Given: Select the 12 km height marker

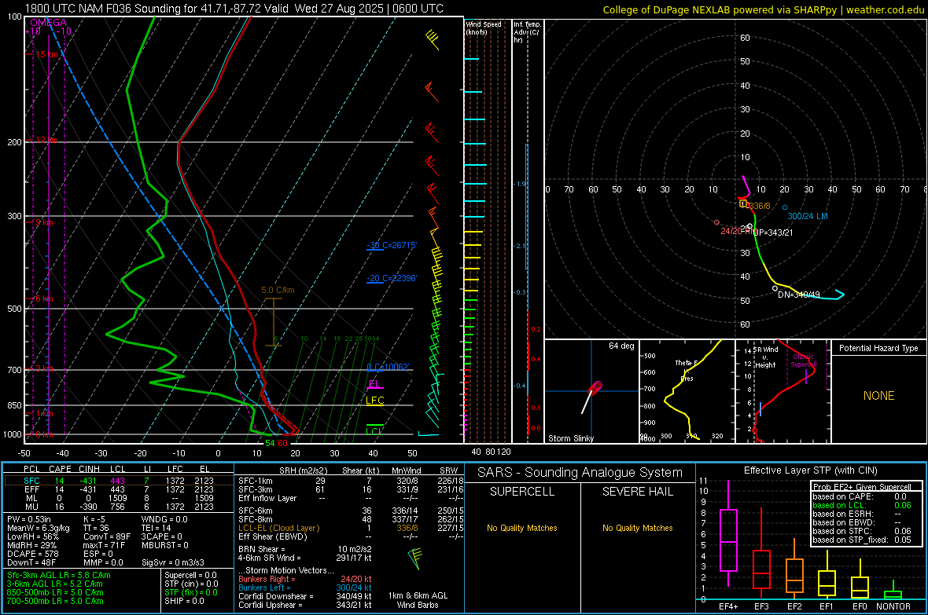Looking at the screenshot, I should point(46,140).
